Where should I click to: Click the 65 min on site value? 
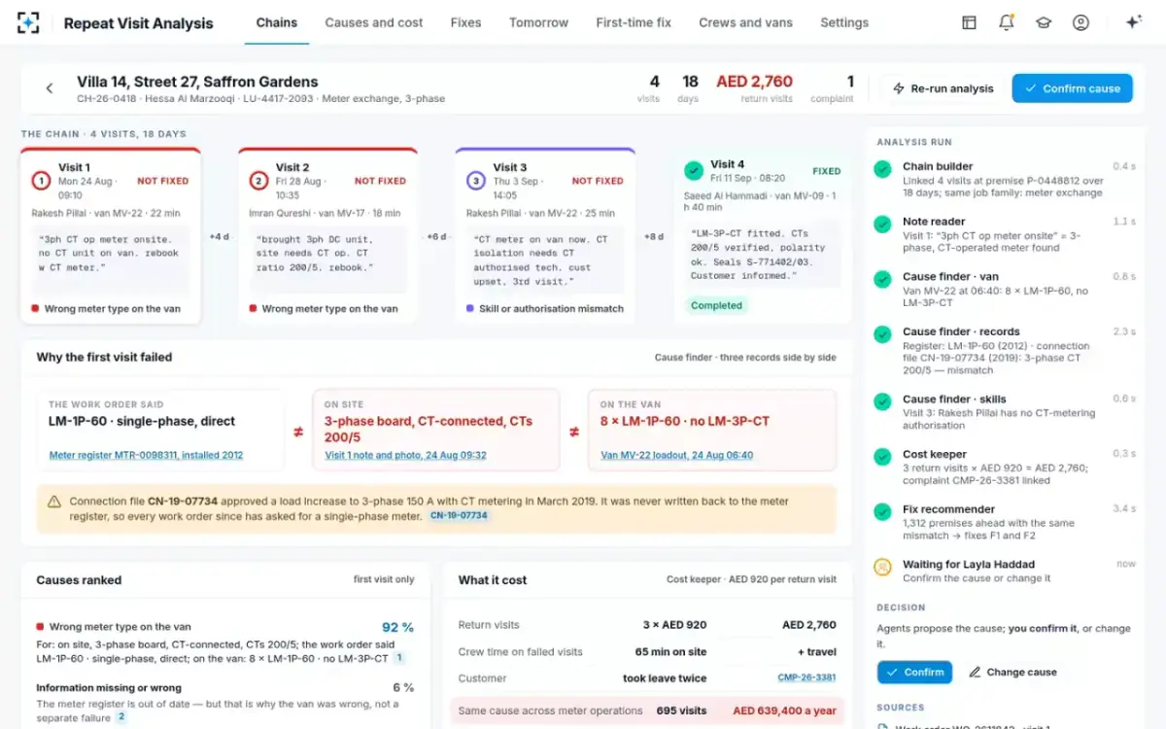tap(670, 652)
